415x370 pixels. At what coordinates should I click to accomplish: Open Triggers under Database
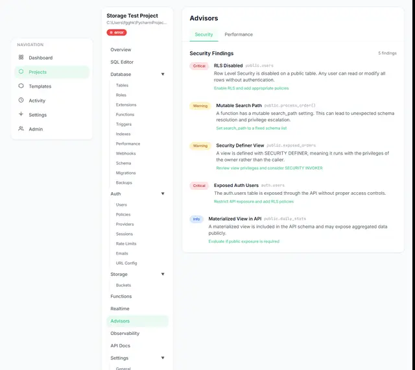[x=124, y=124]
